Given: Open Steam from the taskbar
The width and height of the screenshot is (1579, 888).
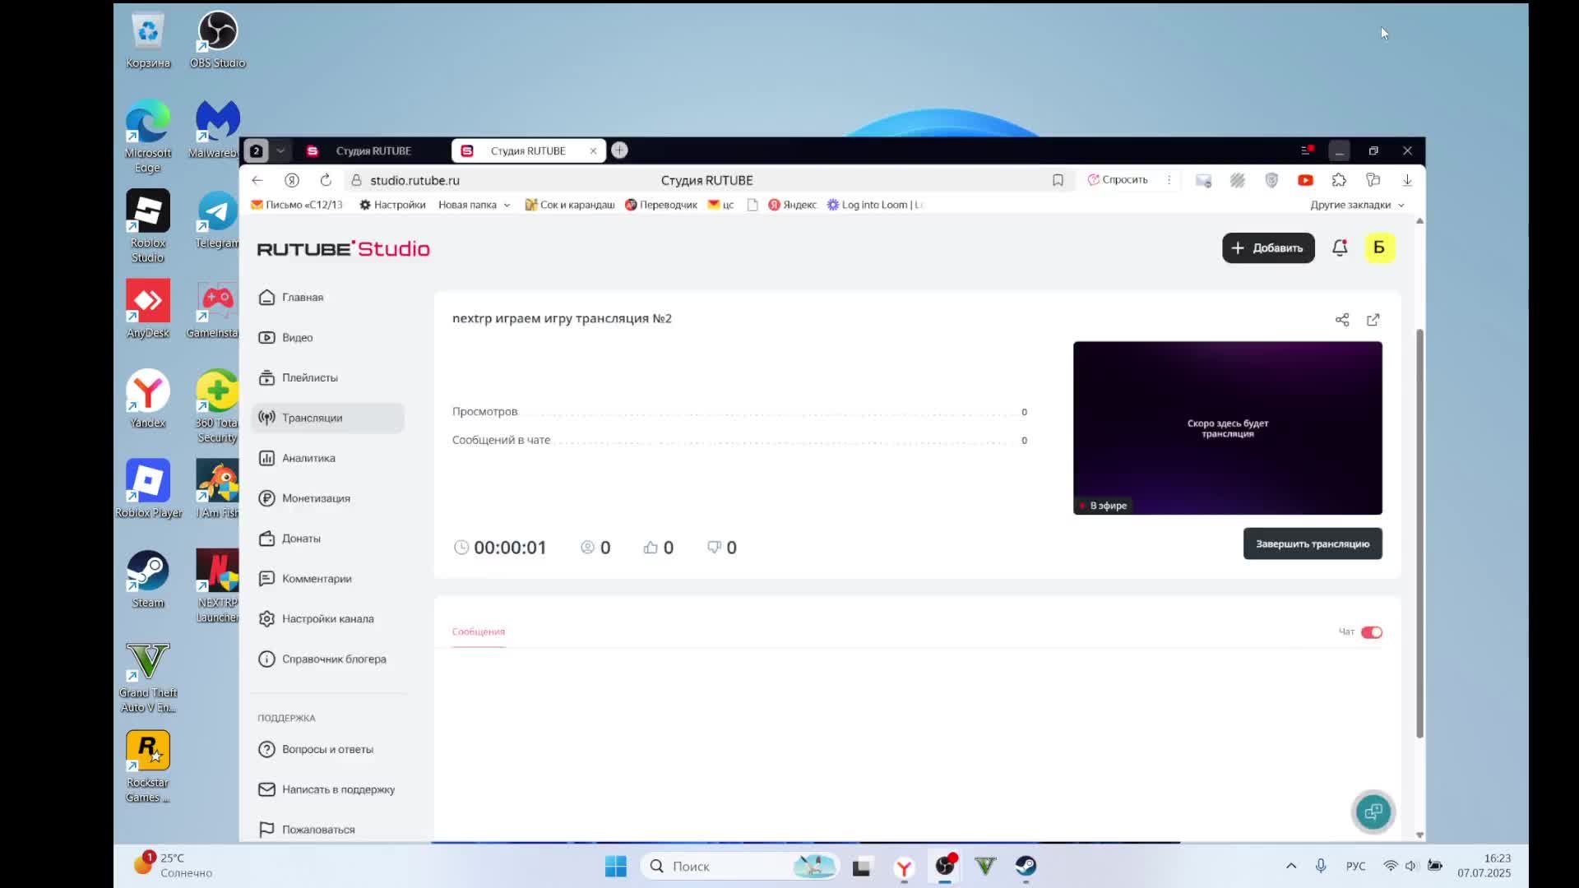Looking at the screenshot, I should [x=1026, y=866].
